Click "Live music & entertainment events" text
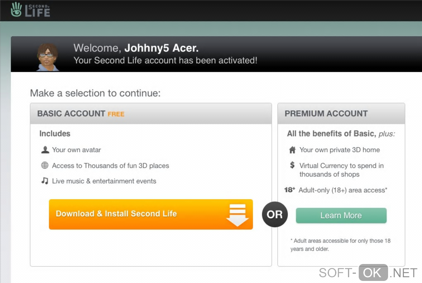The image size is (422, 283). [104, 181]
